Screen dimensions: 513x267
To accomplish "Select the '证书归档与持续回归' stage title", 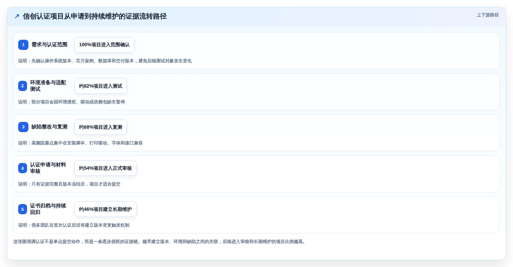I will point(48,209).
